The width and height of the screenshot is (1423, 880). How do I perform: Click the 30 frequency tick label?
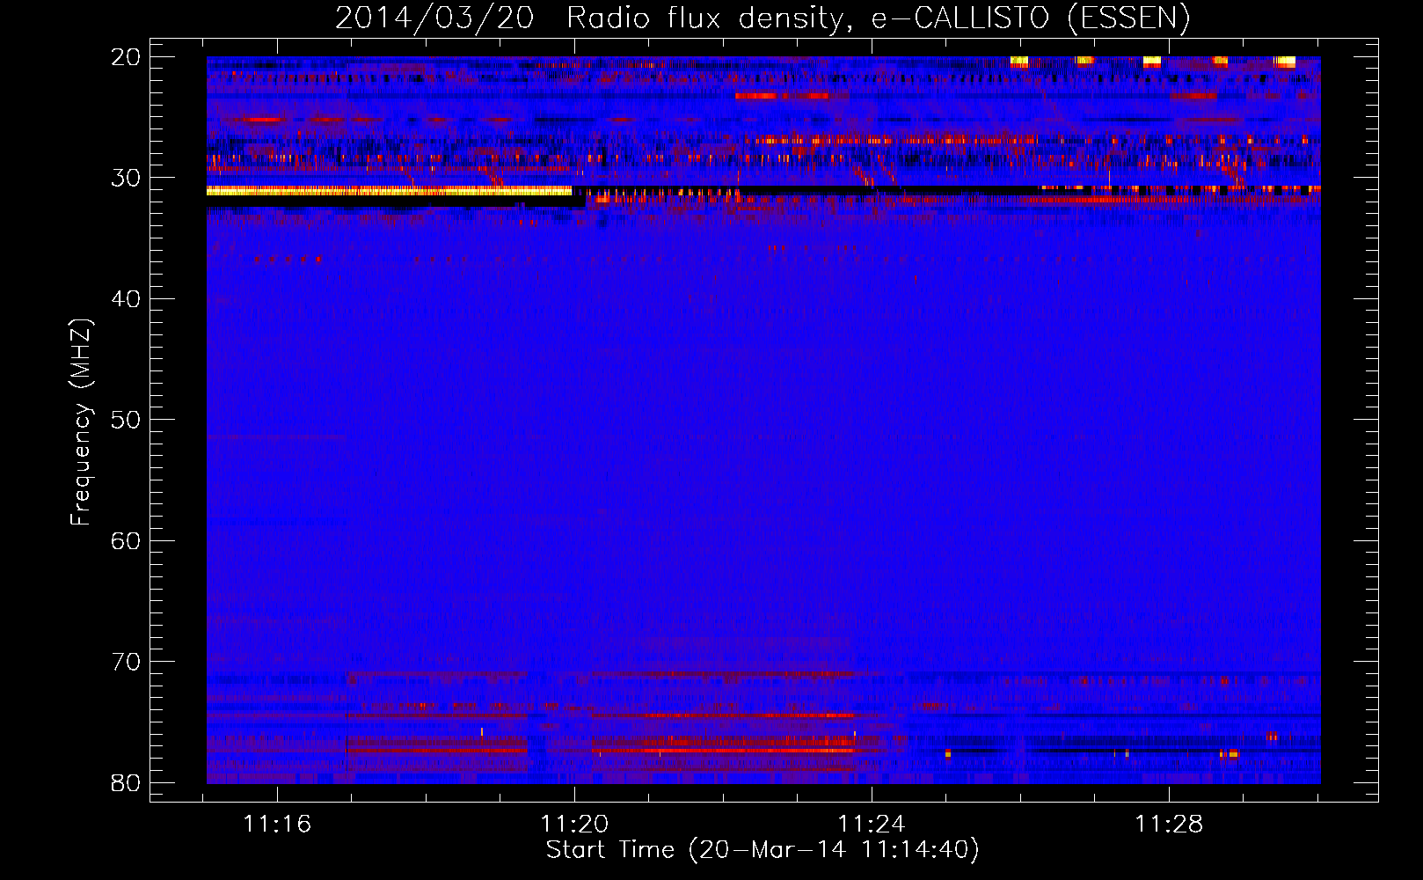tap(127, 178)
